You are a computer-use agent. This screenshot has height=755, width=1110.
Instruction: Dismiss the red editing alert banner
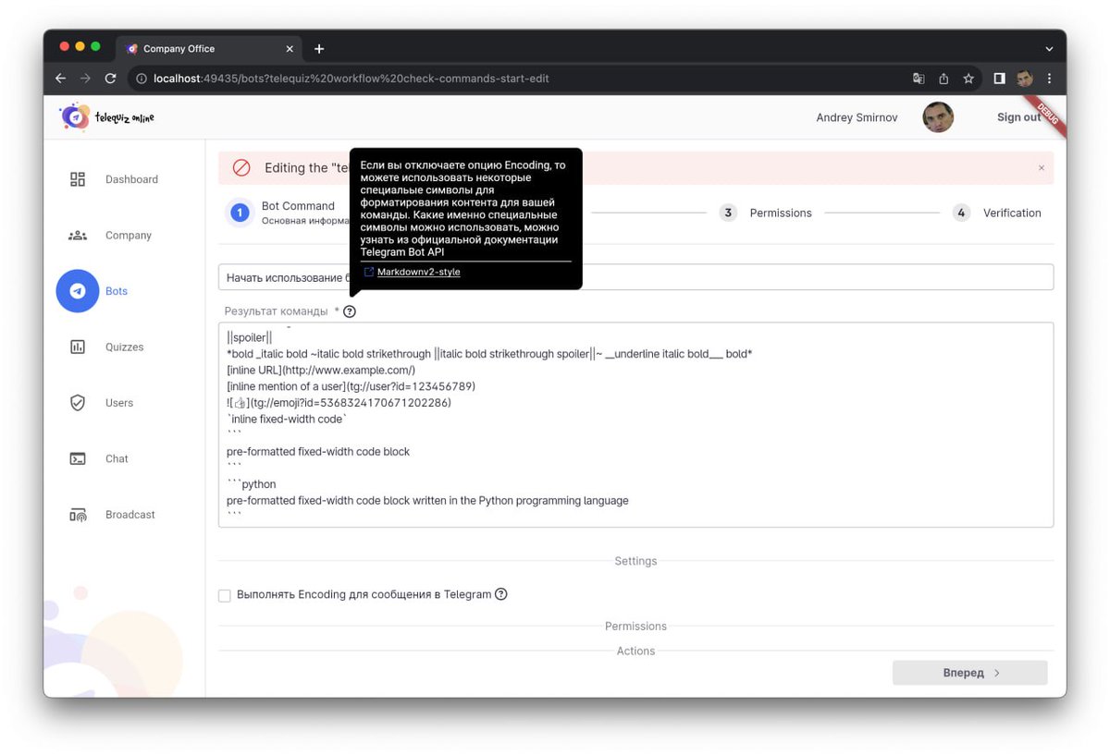point(1042,168)
